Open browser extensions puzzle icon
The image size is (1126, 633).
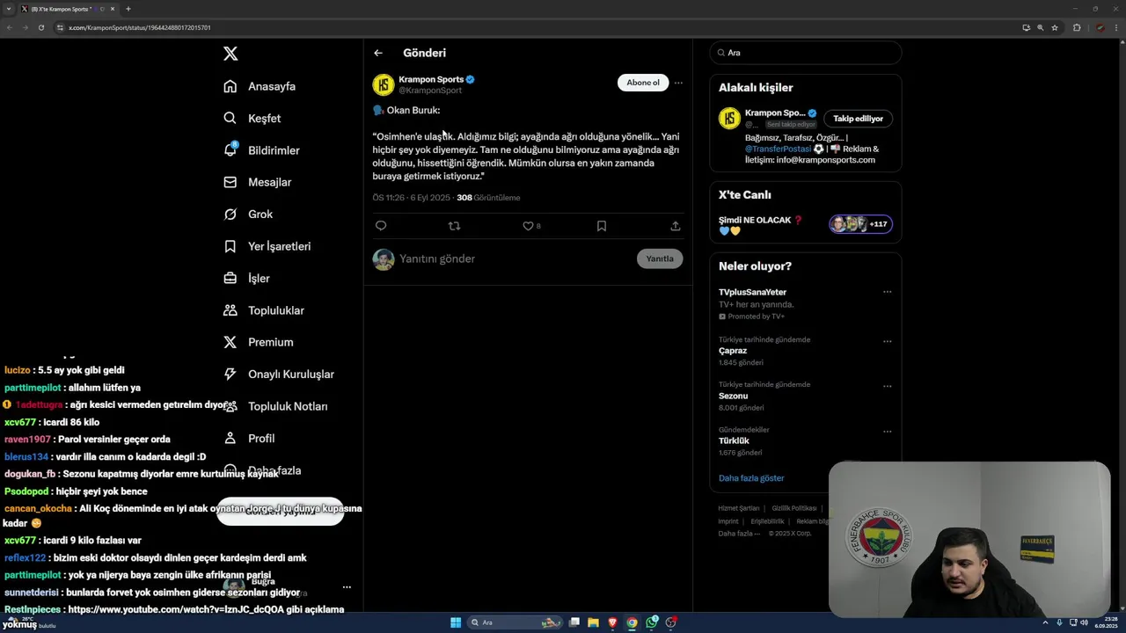[x=1076, y=27]
